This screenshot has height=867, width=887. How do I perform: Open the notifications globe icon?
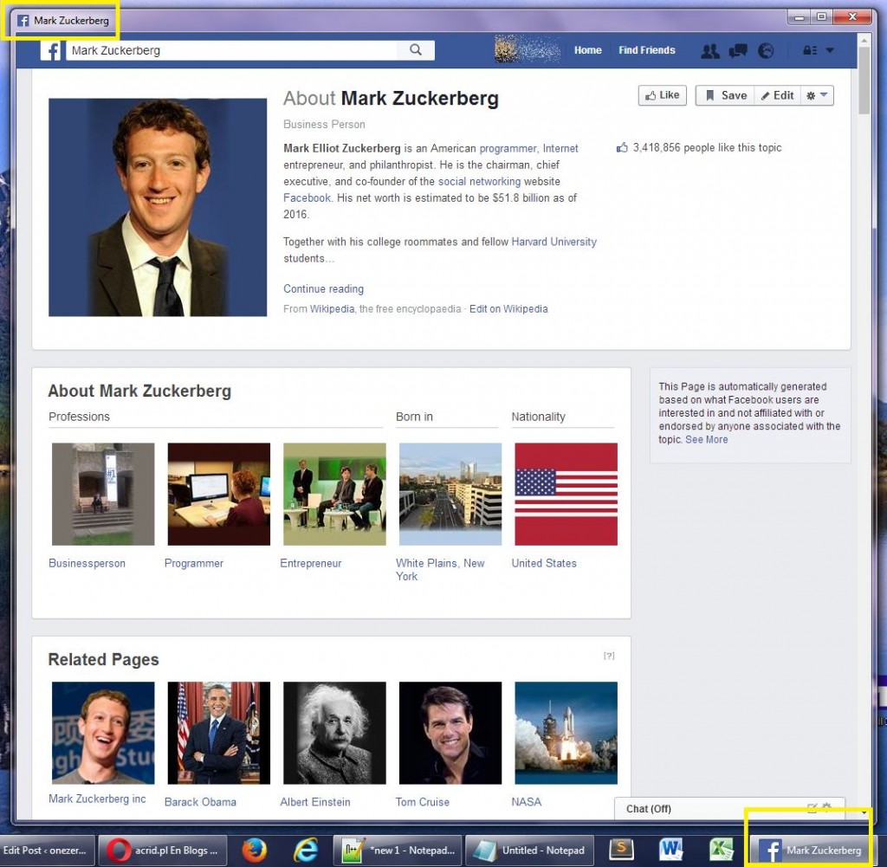tap(766, 51)
